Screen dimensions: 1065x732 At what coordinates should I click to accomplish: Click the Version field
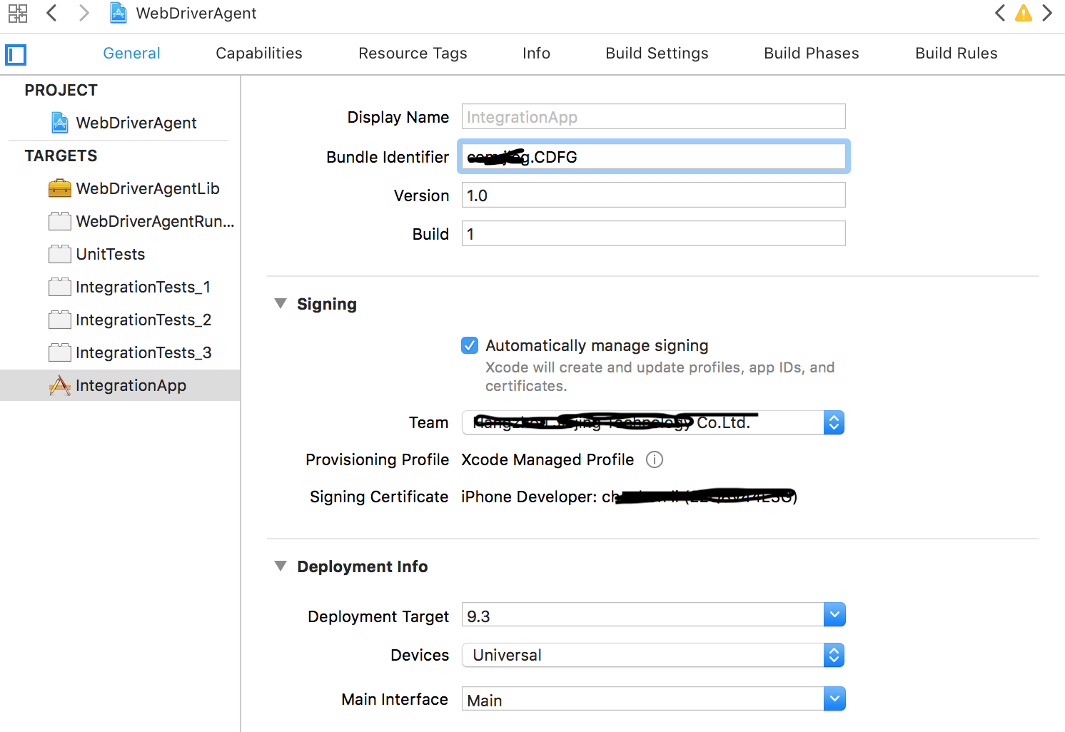tap(653, 195)
